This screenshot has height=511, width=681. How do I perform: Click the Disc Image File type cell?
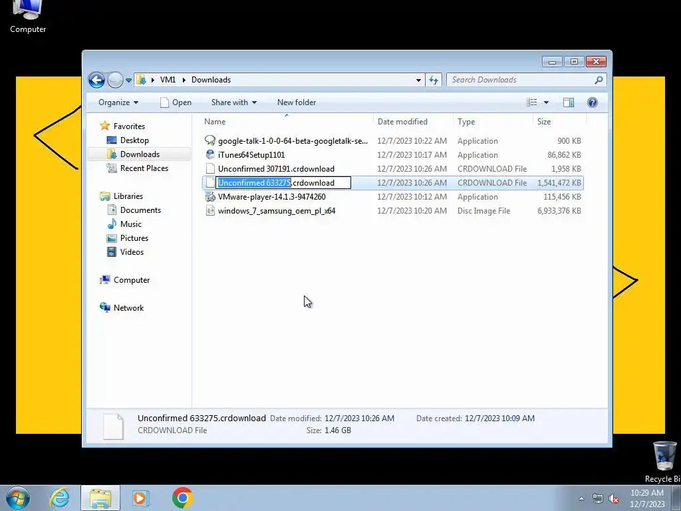pyautogui.click(x=483, y=211)
